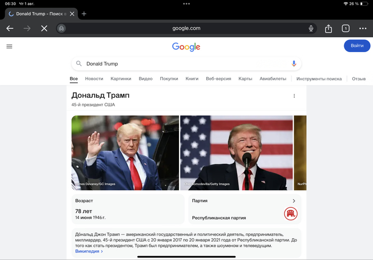The height and width of the screenshot is (260, 373).
Task: Tap the microphone in the address bar
Action: pyautogui.click(x=311, y=29)
